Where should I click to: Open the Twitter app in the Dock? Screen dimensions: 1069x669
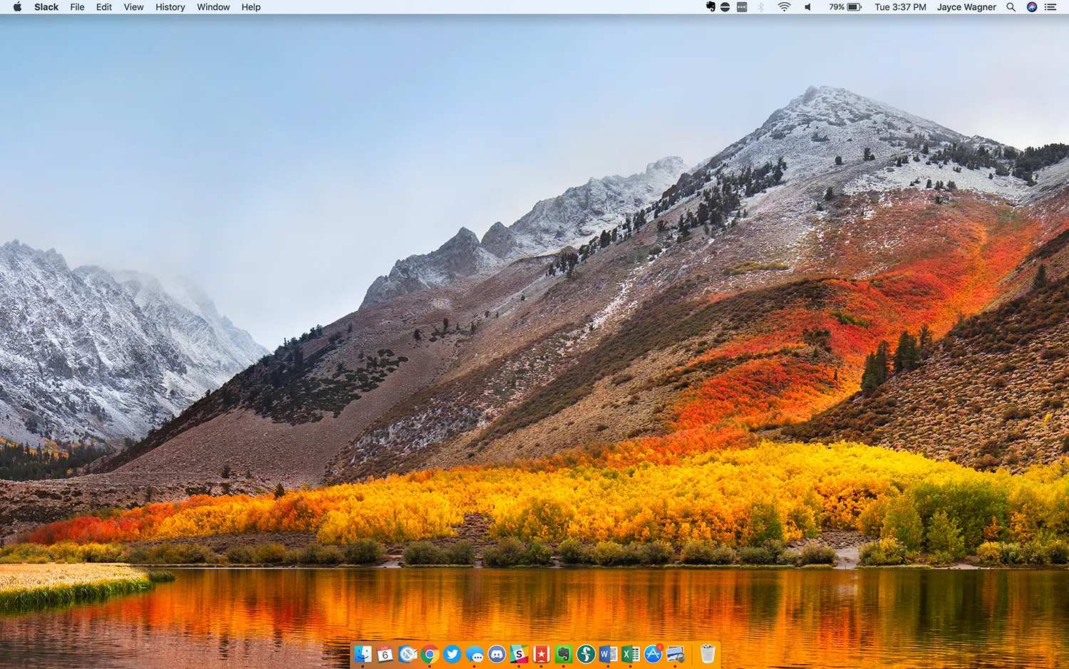(451, 654)
